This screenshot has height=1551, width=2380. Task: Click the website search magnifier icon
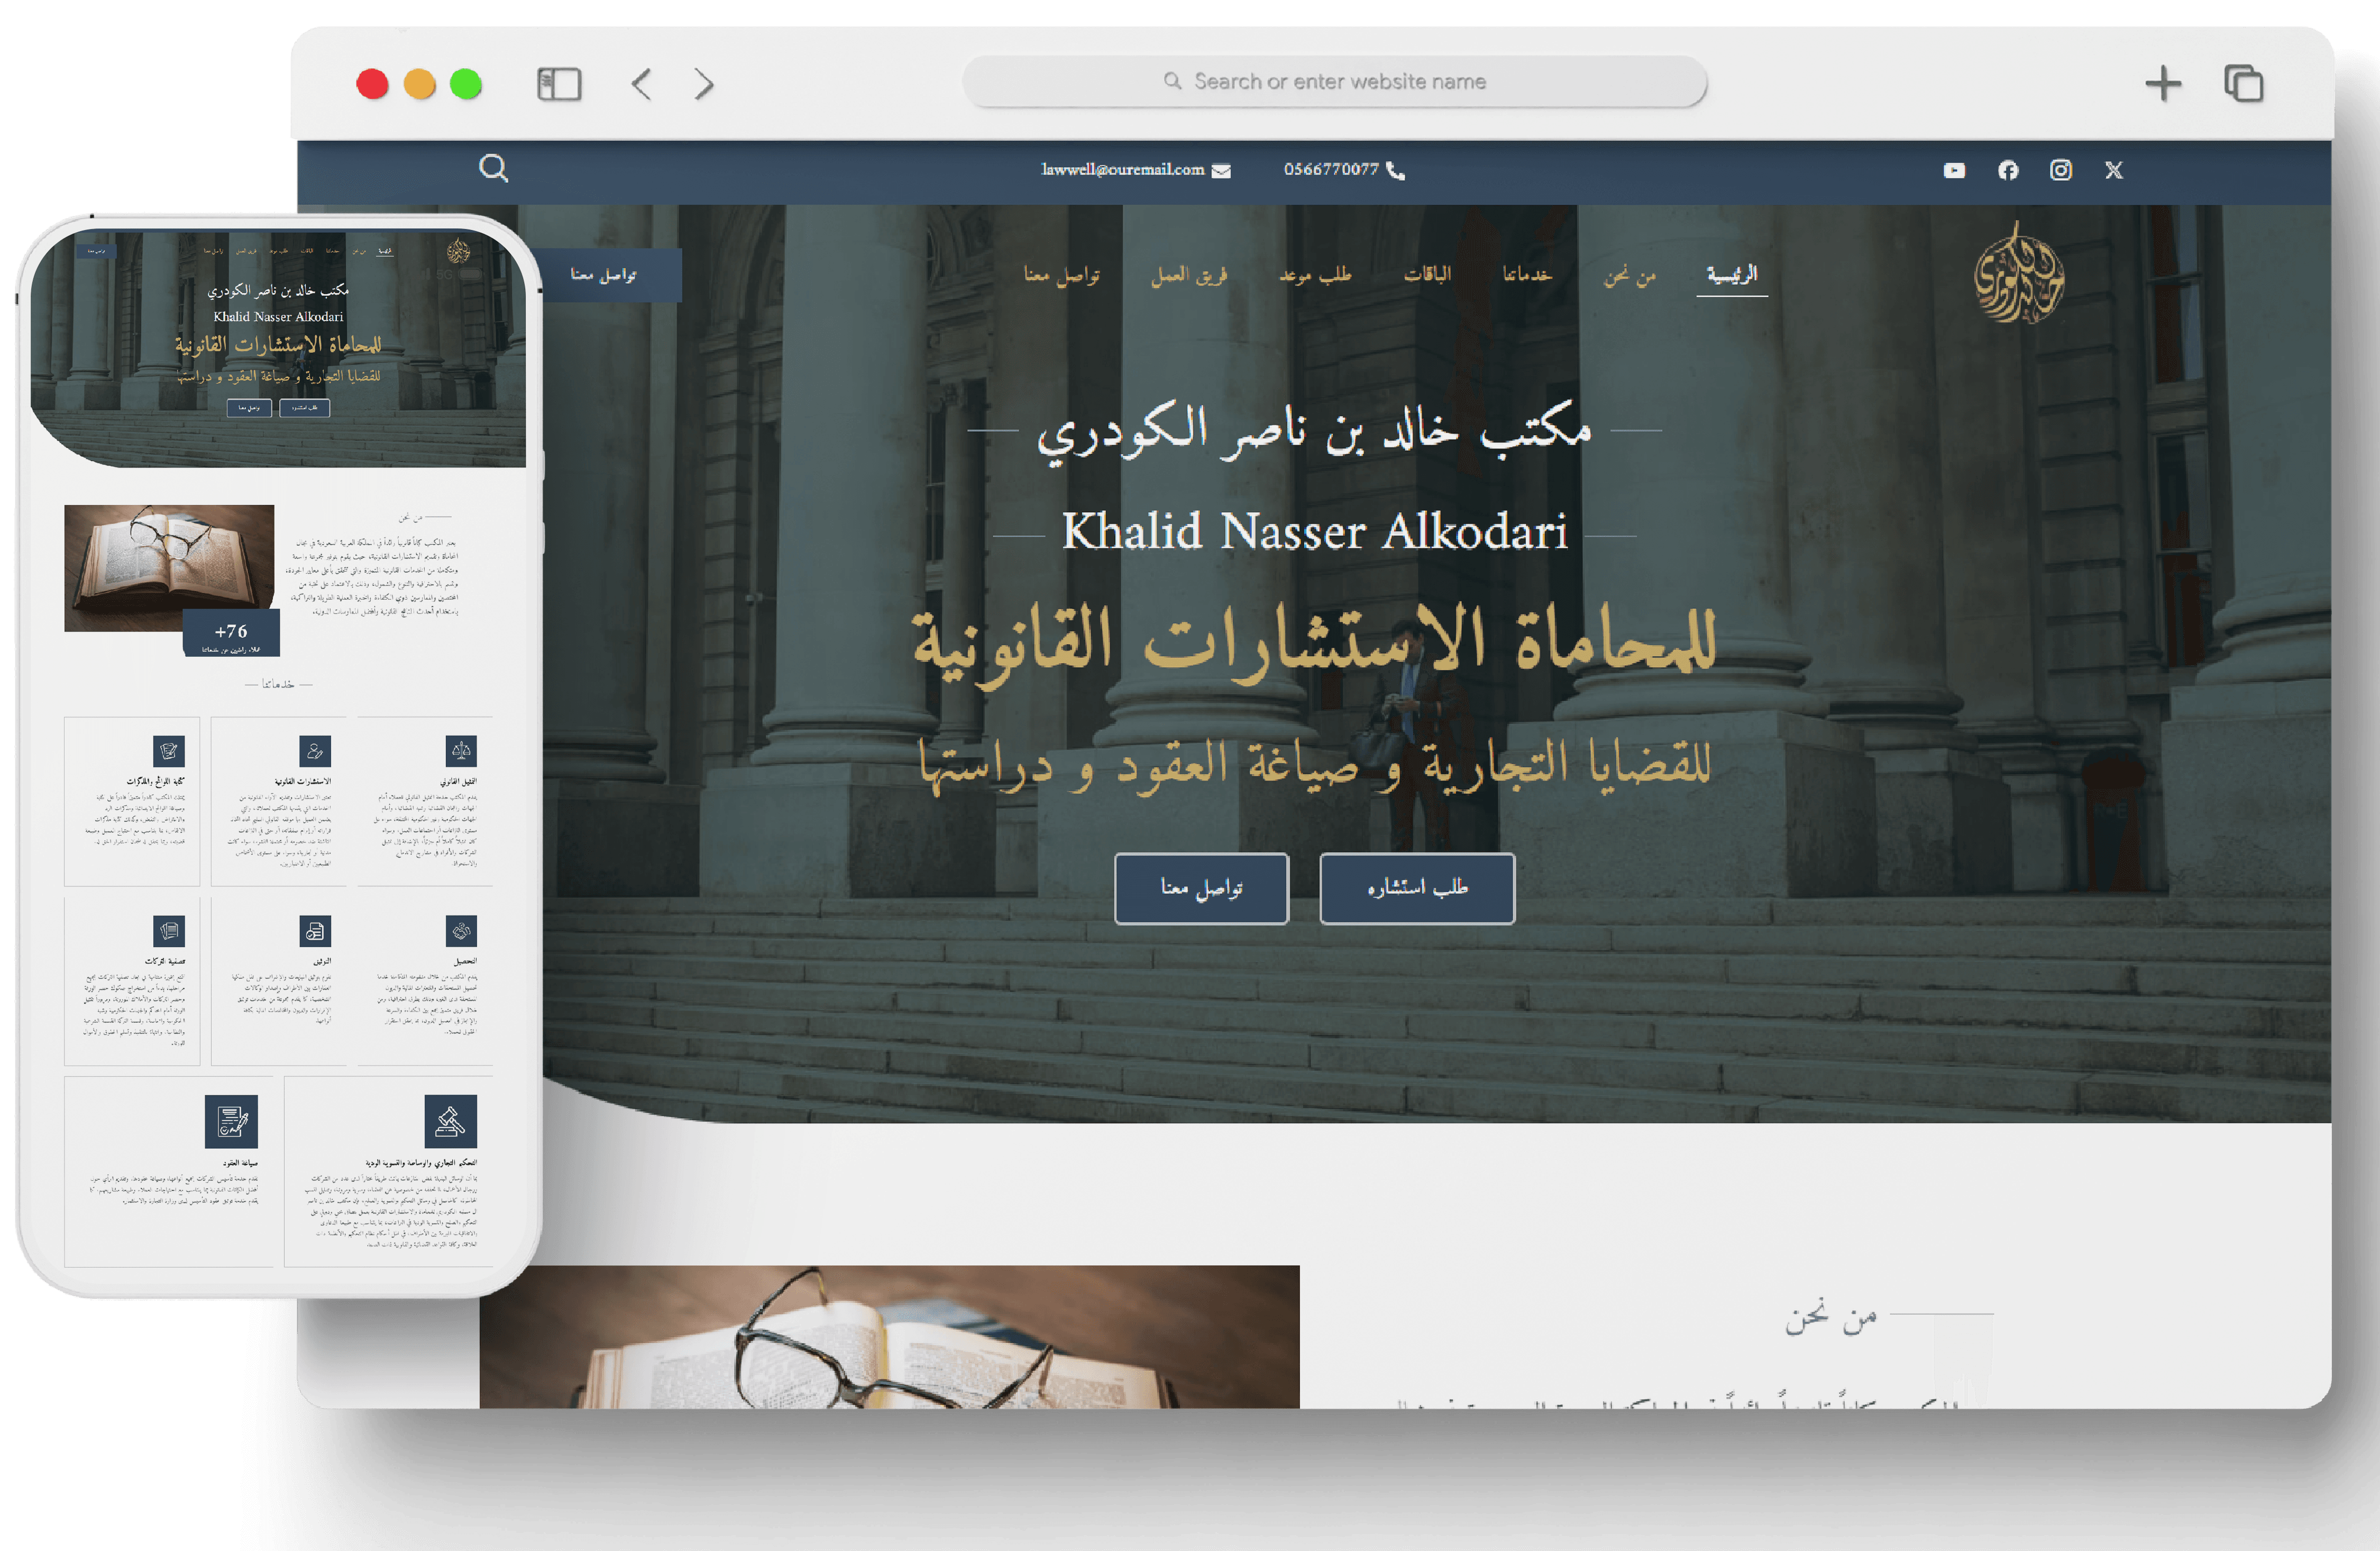coord(493,168)
